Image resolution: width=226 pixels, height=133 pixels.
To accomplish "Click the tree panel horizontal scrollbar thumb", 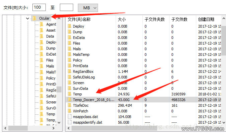I will (18, 128).
